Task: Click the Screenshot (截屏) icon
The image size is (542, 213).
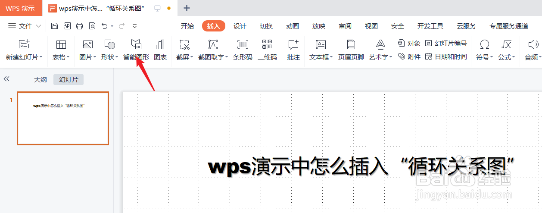Action: (x=185, y=44)
